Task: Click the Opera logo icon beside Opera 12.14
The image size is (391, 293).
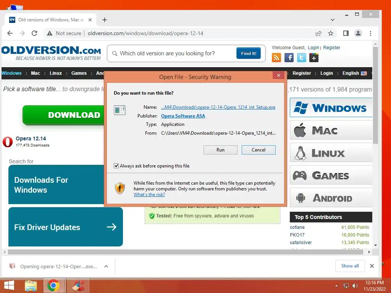Action: pyautogui.click(x=8, y=142)
